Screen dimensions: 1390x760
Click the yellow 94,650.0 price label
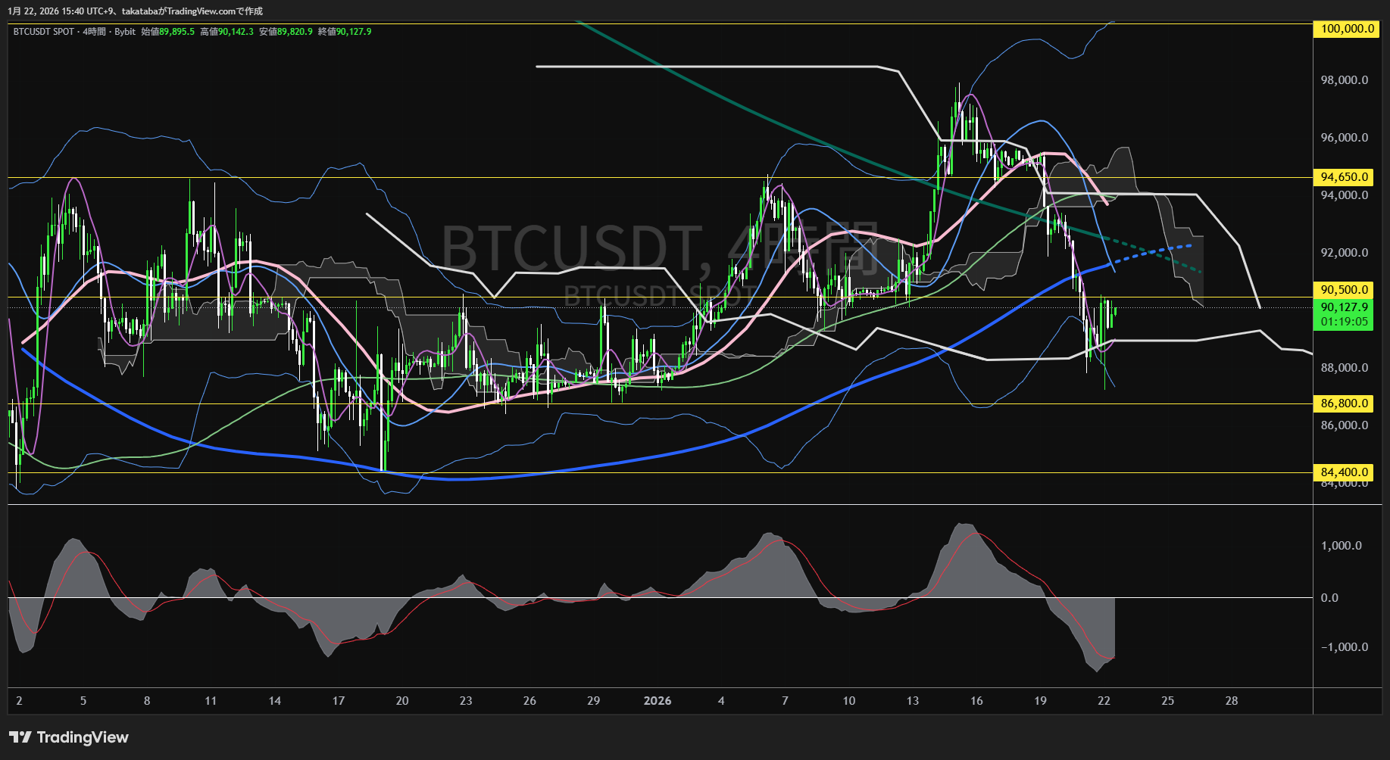(1345, 177)
